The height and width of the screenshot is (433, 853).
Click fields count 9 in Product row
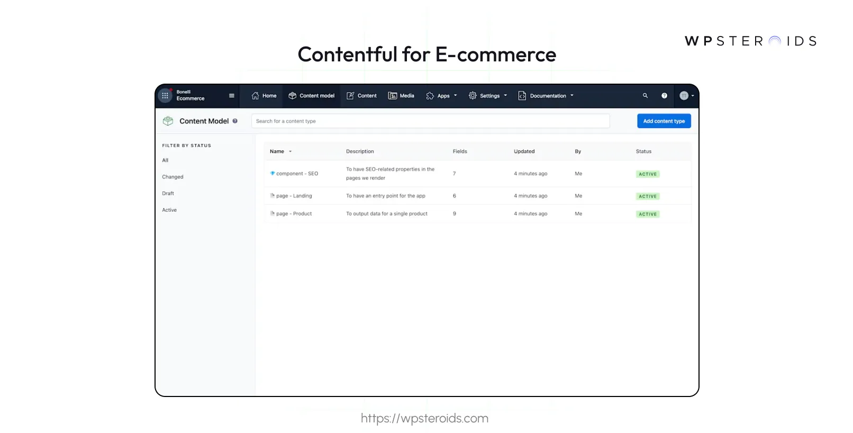coord(454,214)
